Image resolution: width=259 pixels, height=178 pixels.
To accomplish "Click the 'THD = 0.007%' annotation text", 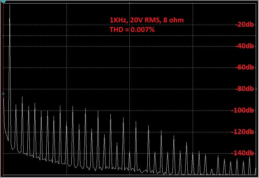I will [132, 30].
